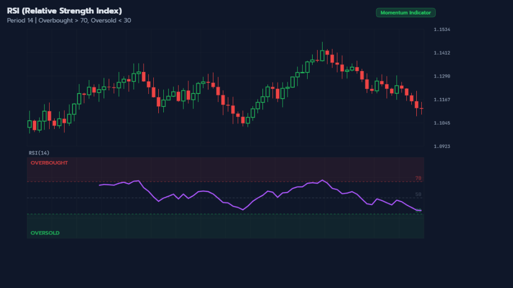Click the Momentum Indicator button
This screenshot has height=288, width=513.
(406, 12)
